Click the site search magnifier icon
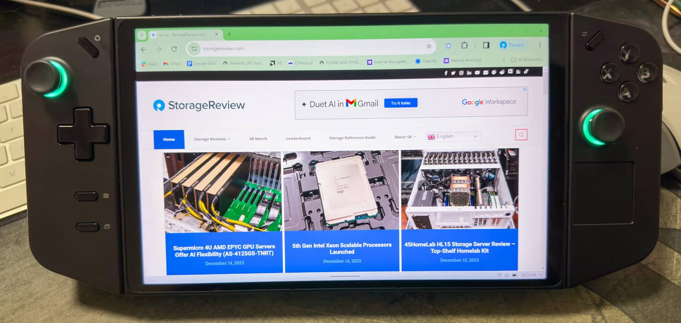681x323 pixels. (x=521, y=134)
